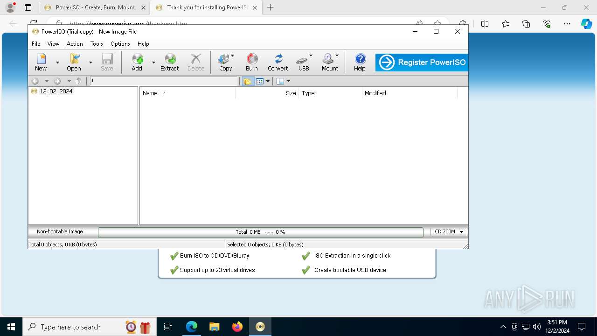Switch to the PowerISO - Create, Burn browser tab
Screen dimensions: 597x336
(x=94, y=7)
